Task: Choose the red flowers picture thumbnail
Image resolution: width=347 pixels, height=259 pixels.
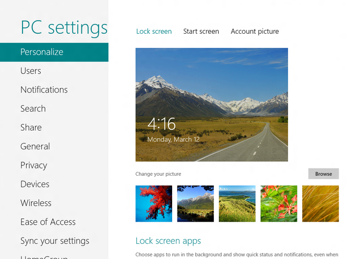Action: pos(279,204)
